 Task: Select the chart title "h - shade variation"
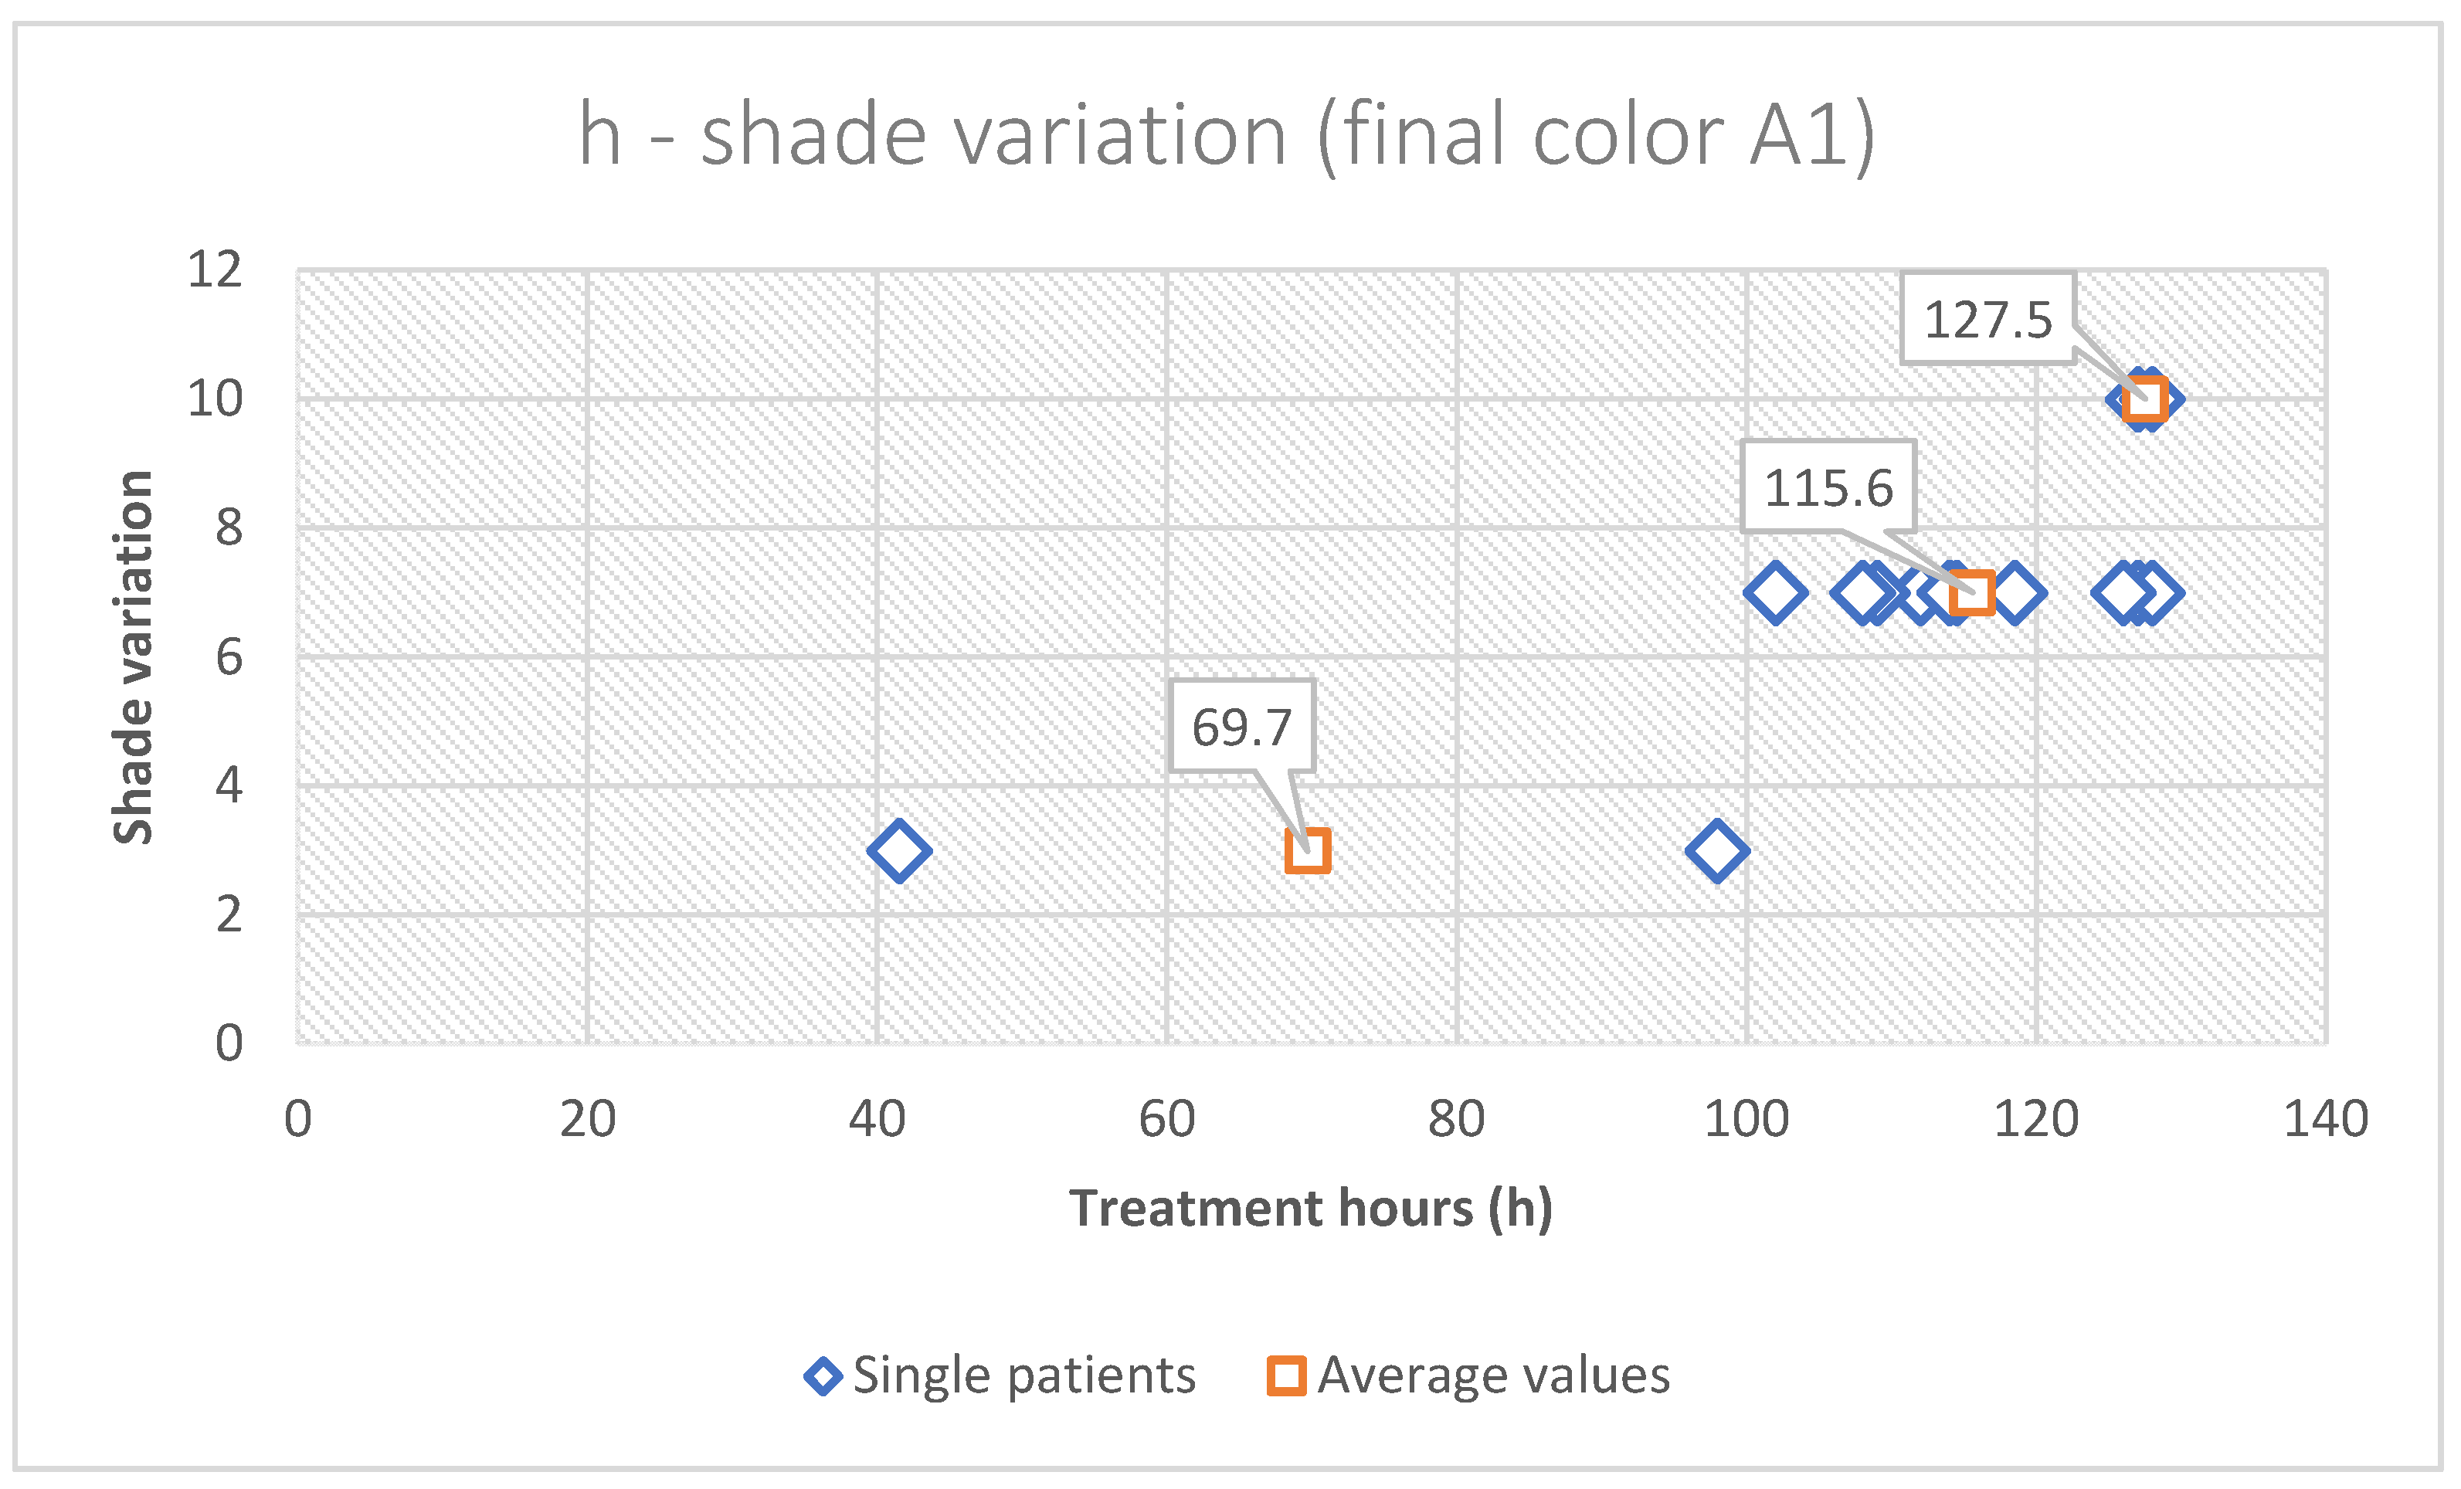pos(1227,135)
